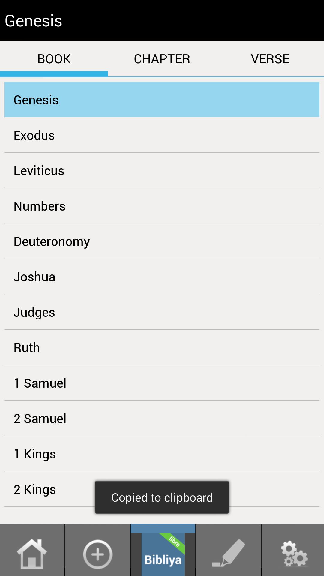324x576 pixels.
Task: Select 1 Samuel from the list
Action: 162,383
